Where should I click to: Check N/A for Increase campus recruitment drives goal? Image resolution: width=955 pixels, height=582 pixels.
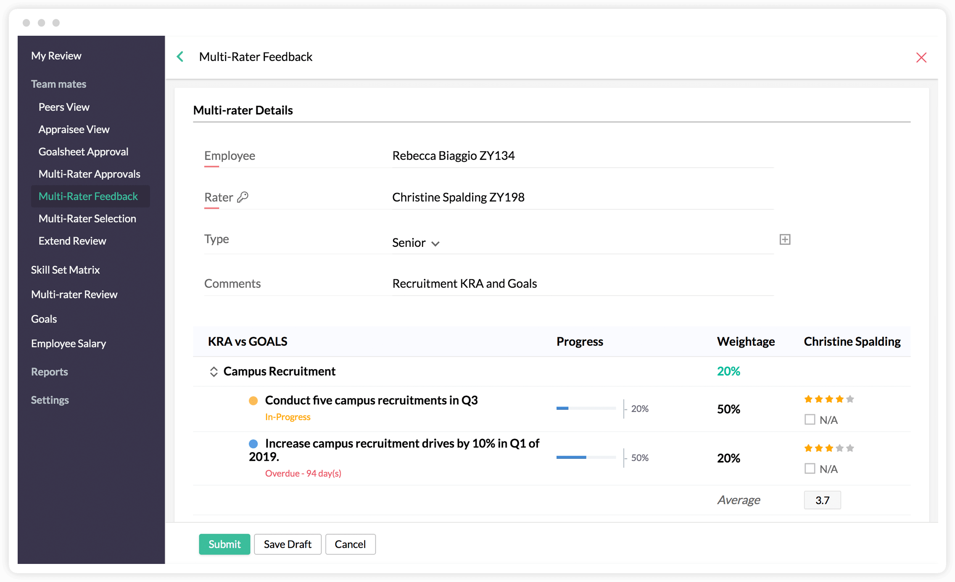[810, 468]
